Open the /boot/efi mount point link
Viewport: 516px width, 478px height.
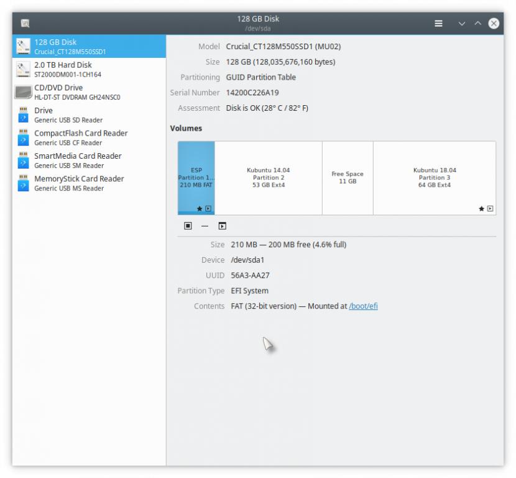point(363,306)
